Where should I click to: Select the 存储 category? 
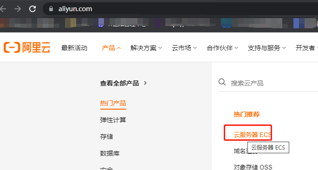click(106, 137)
